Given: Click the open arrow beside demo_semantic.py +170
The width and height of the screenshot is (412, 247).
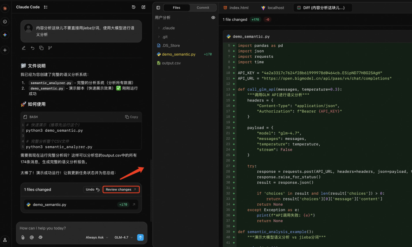Looking at the screenshot, I should 134,204.
